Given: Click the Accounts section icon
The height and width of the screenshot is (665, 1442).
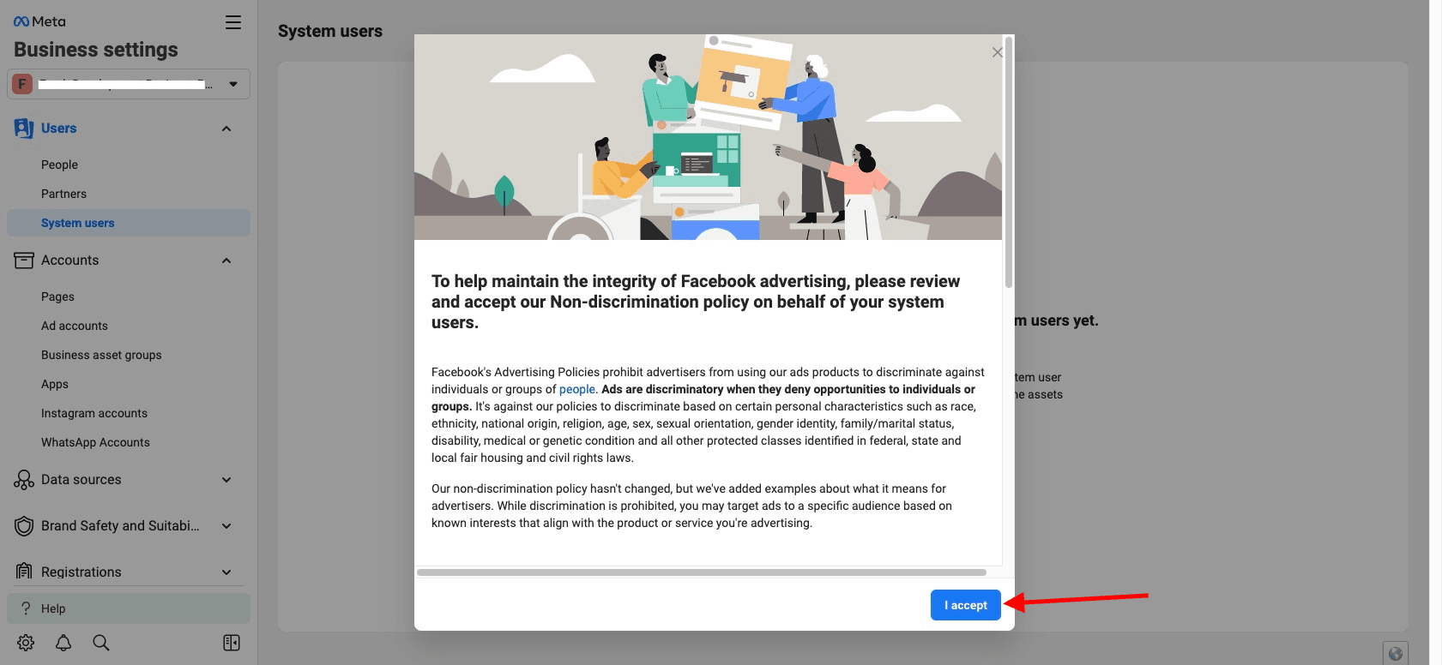Looking at the screenshot, I should 24,261.
